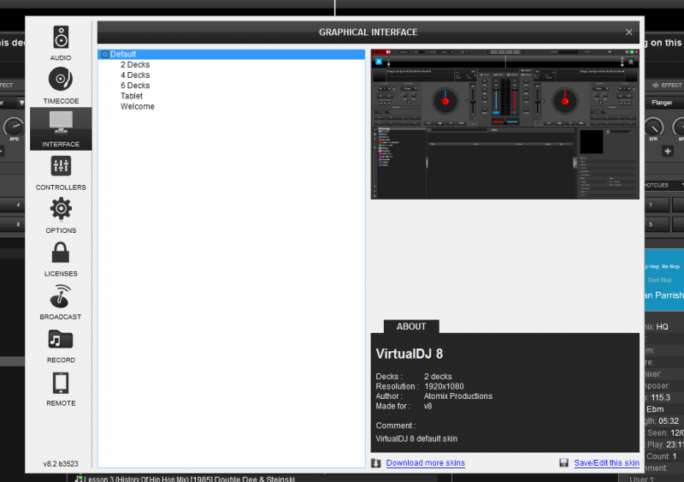This screenshot has height=482, width=684.
Task: Select the Interface settings section
Action: click(61, 129)
